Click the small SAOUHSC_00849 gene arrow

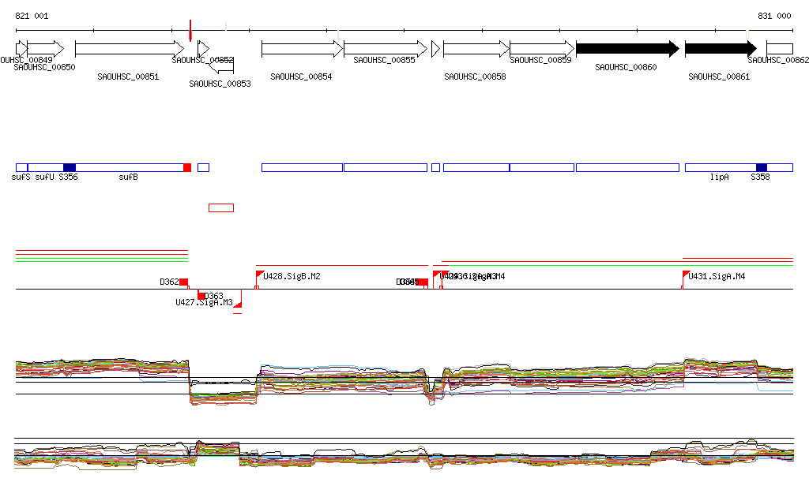tap(21, 50)
